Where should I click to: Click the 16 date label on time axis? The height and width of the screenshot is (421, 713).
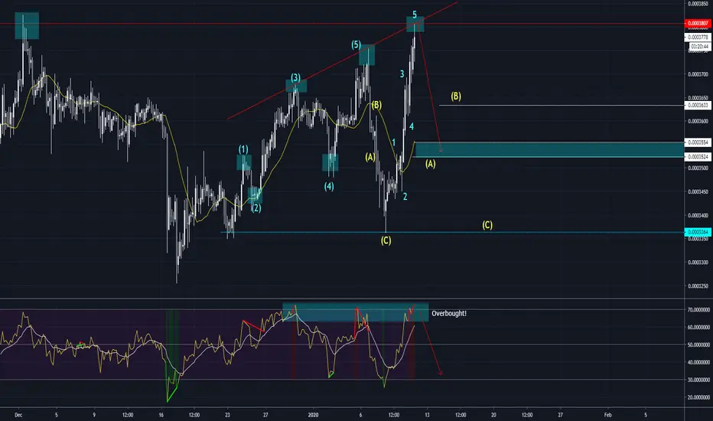coord(161,415)
